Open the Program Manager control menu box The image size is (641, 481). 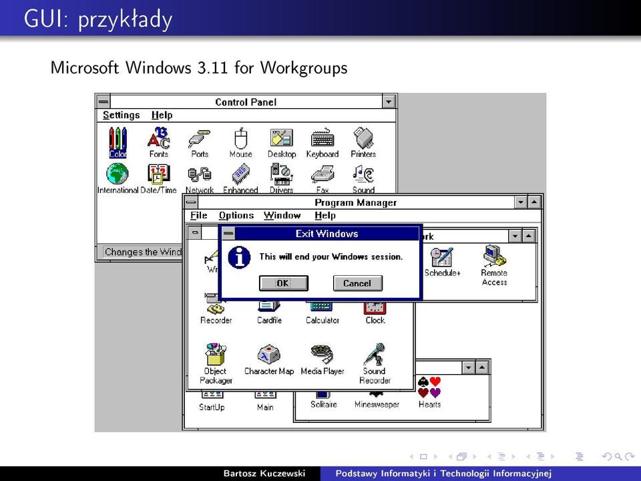tap(192, 202)
